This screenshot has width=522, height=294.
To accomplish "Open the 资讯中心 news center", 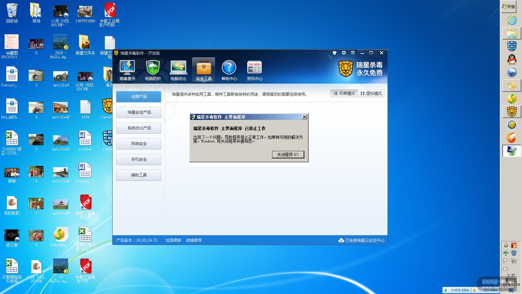I will [254, 70].
